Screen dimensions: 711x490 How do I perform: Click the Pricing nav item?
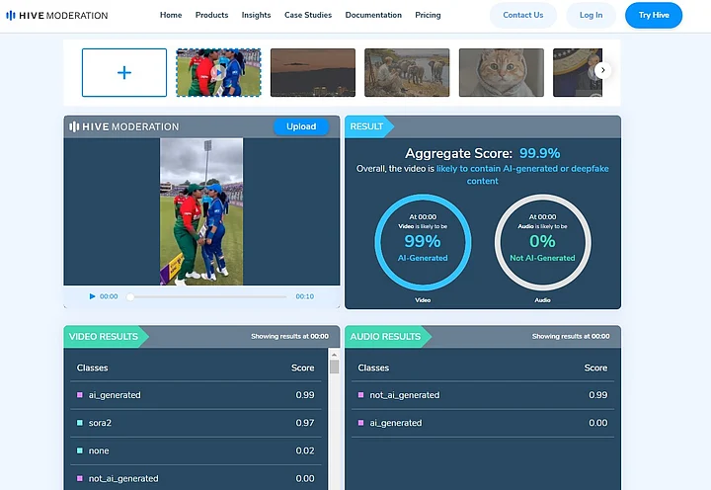[x=428, y=16]
